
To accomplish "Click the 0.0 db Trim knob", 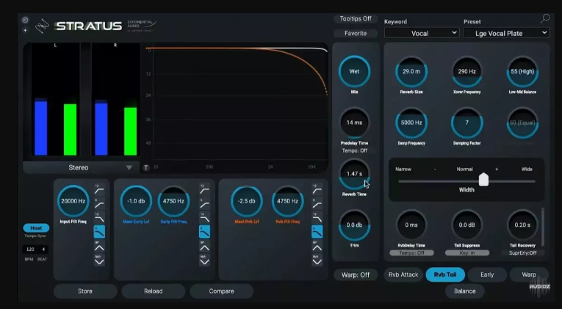I will click(355, 225).
